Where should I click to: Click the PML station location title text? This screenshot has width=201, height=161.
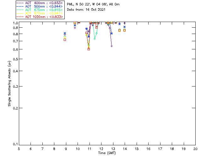(x=93, y=4)
